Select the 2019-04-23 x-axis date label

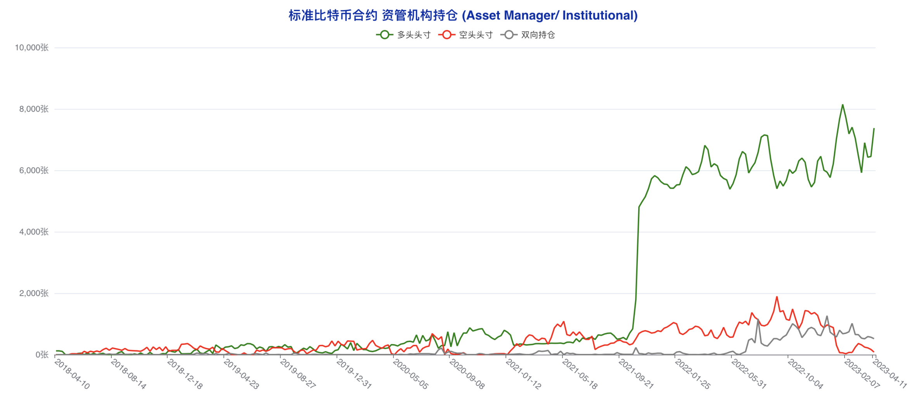[x=241, y=374]
